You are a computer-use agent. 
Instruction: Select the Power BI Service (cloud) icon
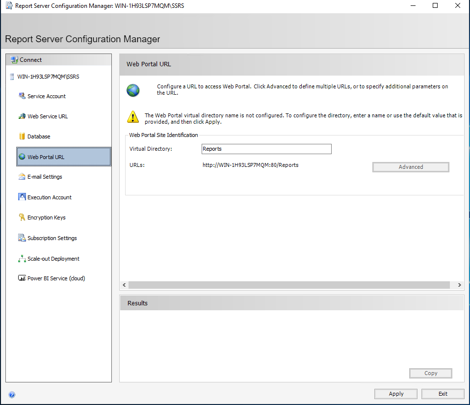(22, 278)
